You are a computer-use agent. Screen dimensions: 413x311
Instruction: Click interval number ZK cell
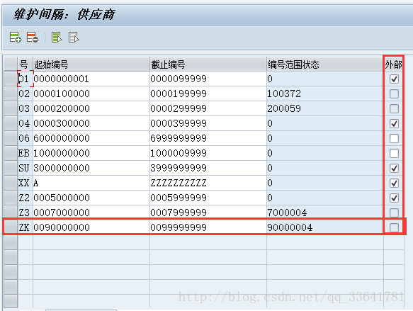26,227
